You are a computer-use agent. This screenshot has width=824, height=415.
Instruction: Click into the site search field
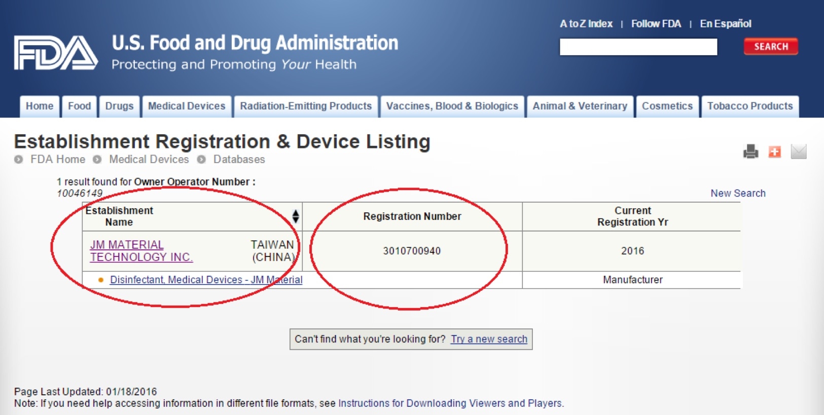638,47
